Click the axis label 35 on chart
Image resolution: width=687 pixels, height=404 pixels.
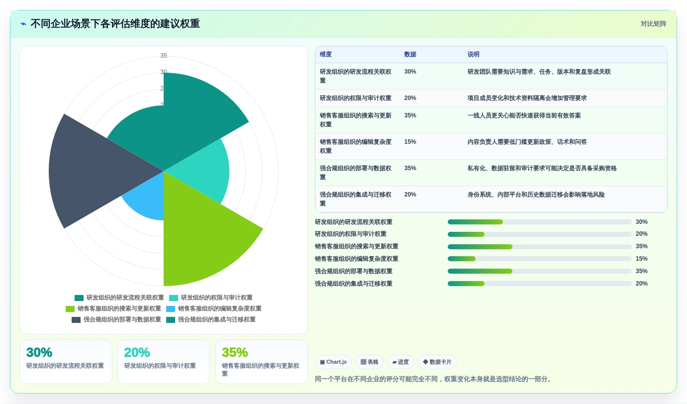click(164, 56)
